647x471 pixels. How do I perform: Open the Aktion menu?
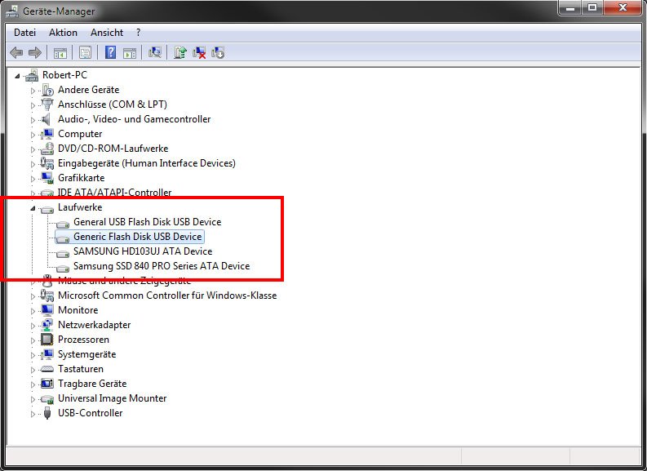pyautogui.click(x=63, y=33)
